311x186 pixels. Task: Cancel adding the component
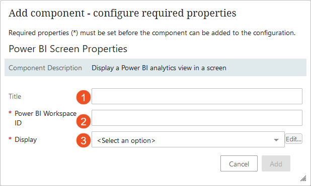click(239, 163)
